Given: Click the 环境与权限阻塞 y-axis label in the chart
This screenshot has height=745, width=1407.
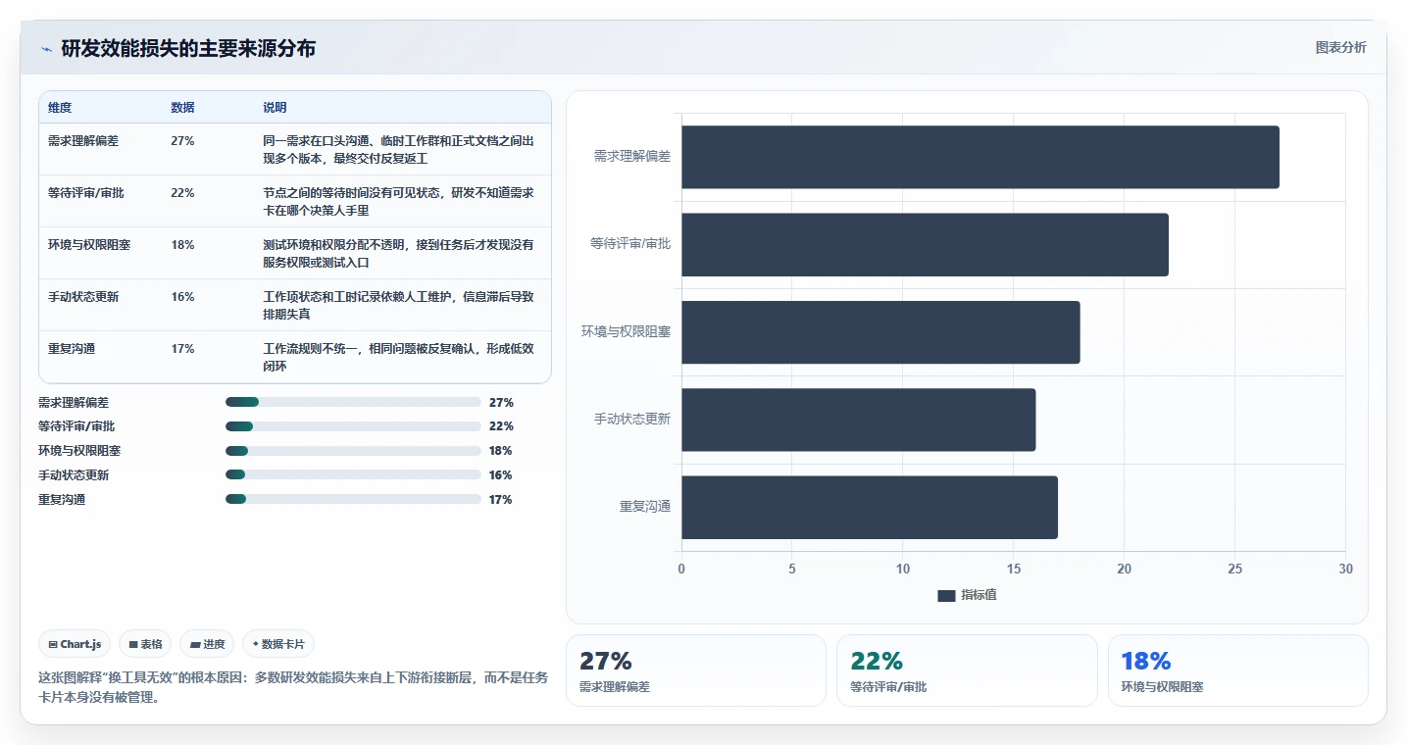Looking at the screenshot, I should (x=627, y=332).
